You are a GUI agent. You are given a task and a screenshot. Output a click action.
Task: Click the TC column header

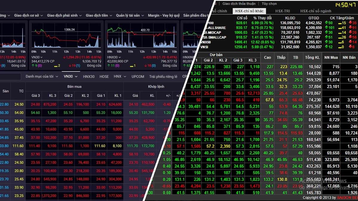(x=21, y=91)
